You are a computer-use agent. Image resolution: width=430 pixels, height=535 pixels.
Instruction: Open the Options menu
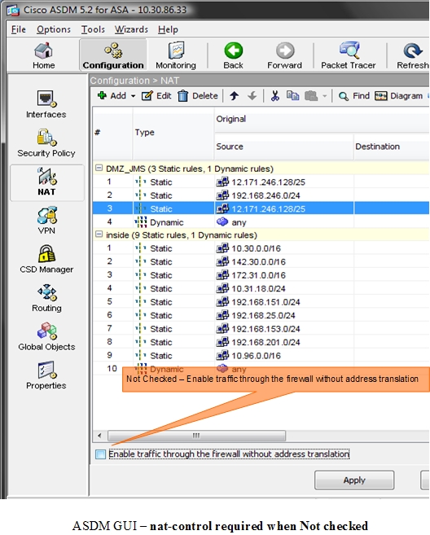tap(54, 29)
